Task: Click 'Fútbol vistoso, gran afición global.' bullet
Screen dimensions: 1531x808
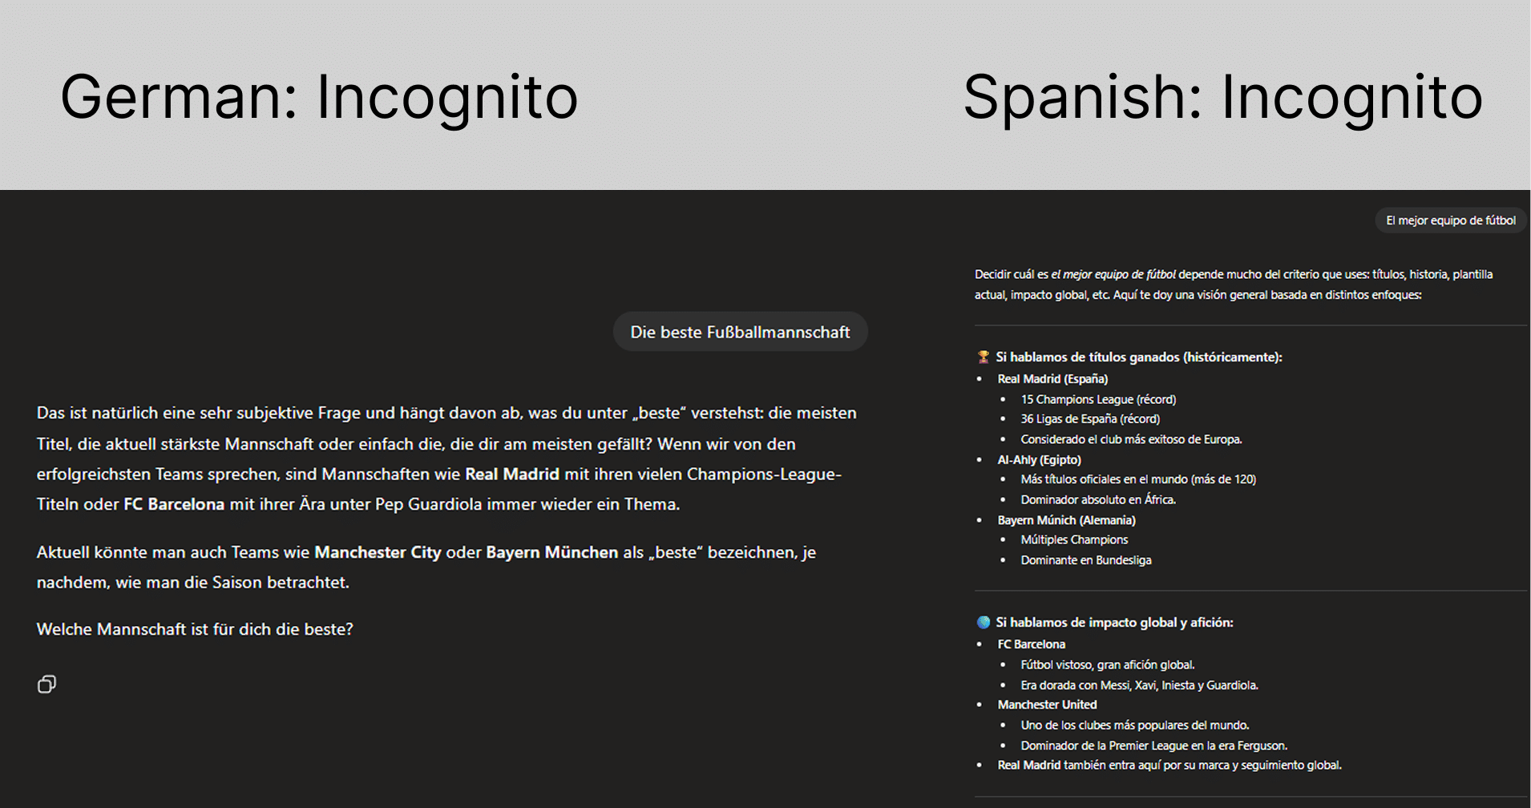Action: pyautogui.click(x=1108, y=665)
